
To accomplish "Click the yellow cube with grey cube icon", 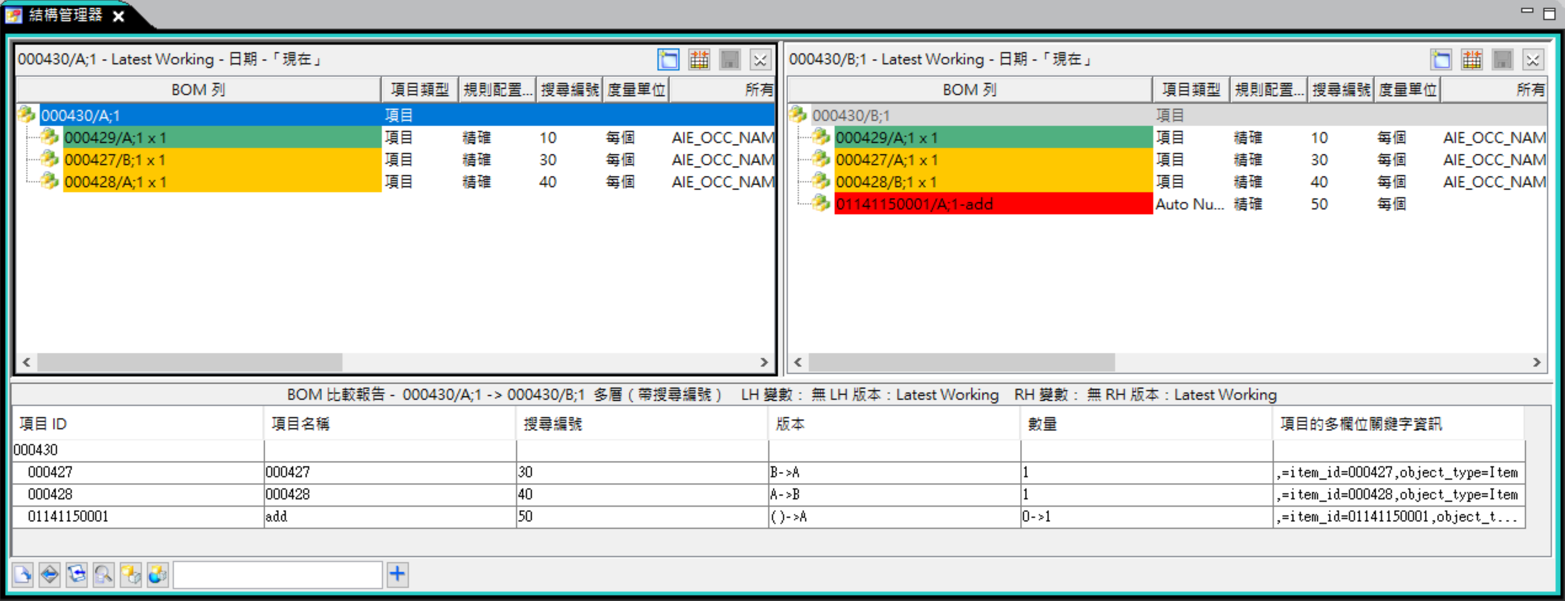I will pyautogui.click(x=131, y=574).
